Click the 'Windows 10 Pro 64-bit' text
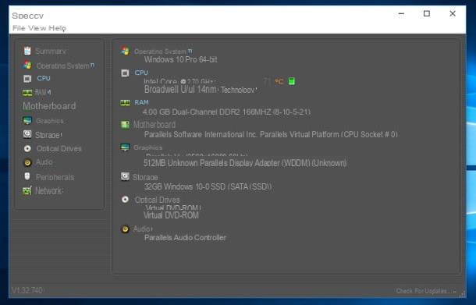The image size is (476, 305). pos(180,59)
